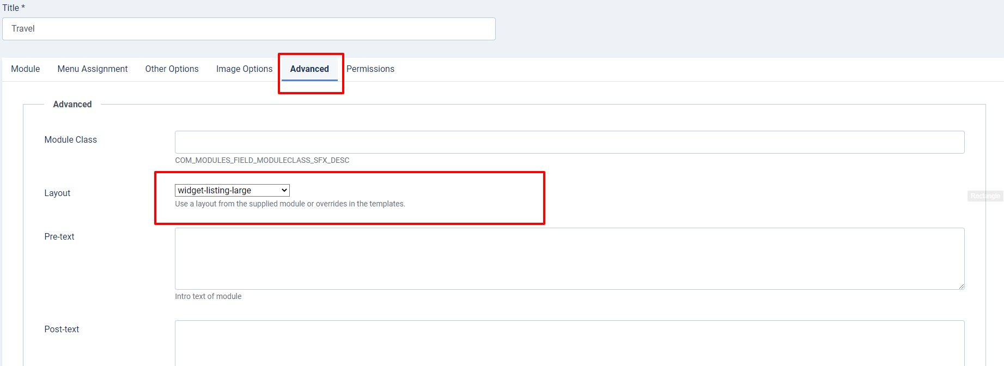Click the Title input field containing Travel
This screenshot has width=1004, height=366.
pos(248,29)
